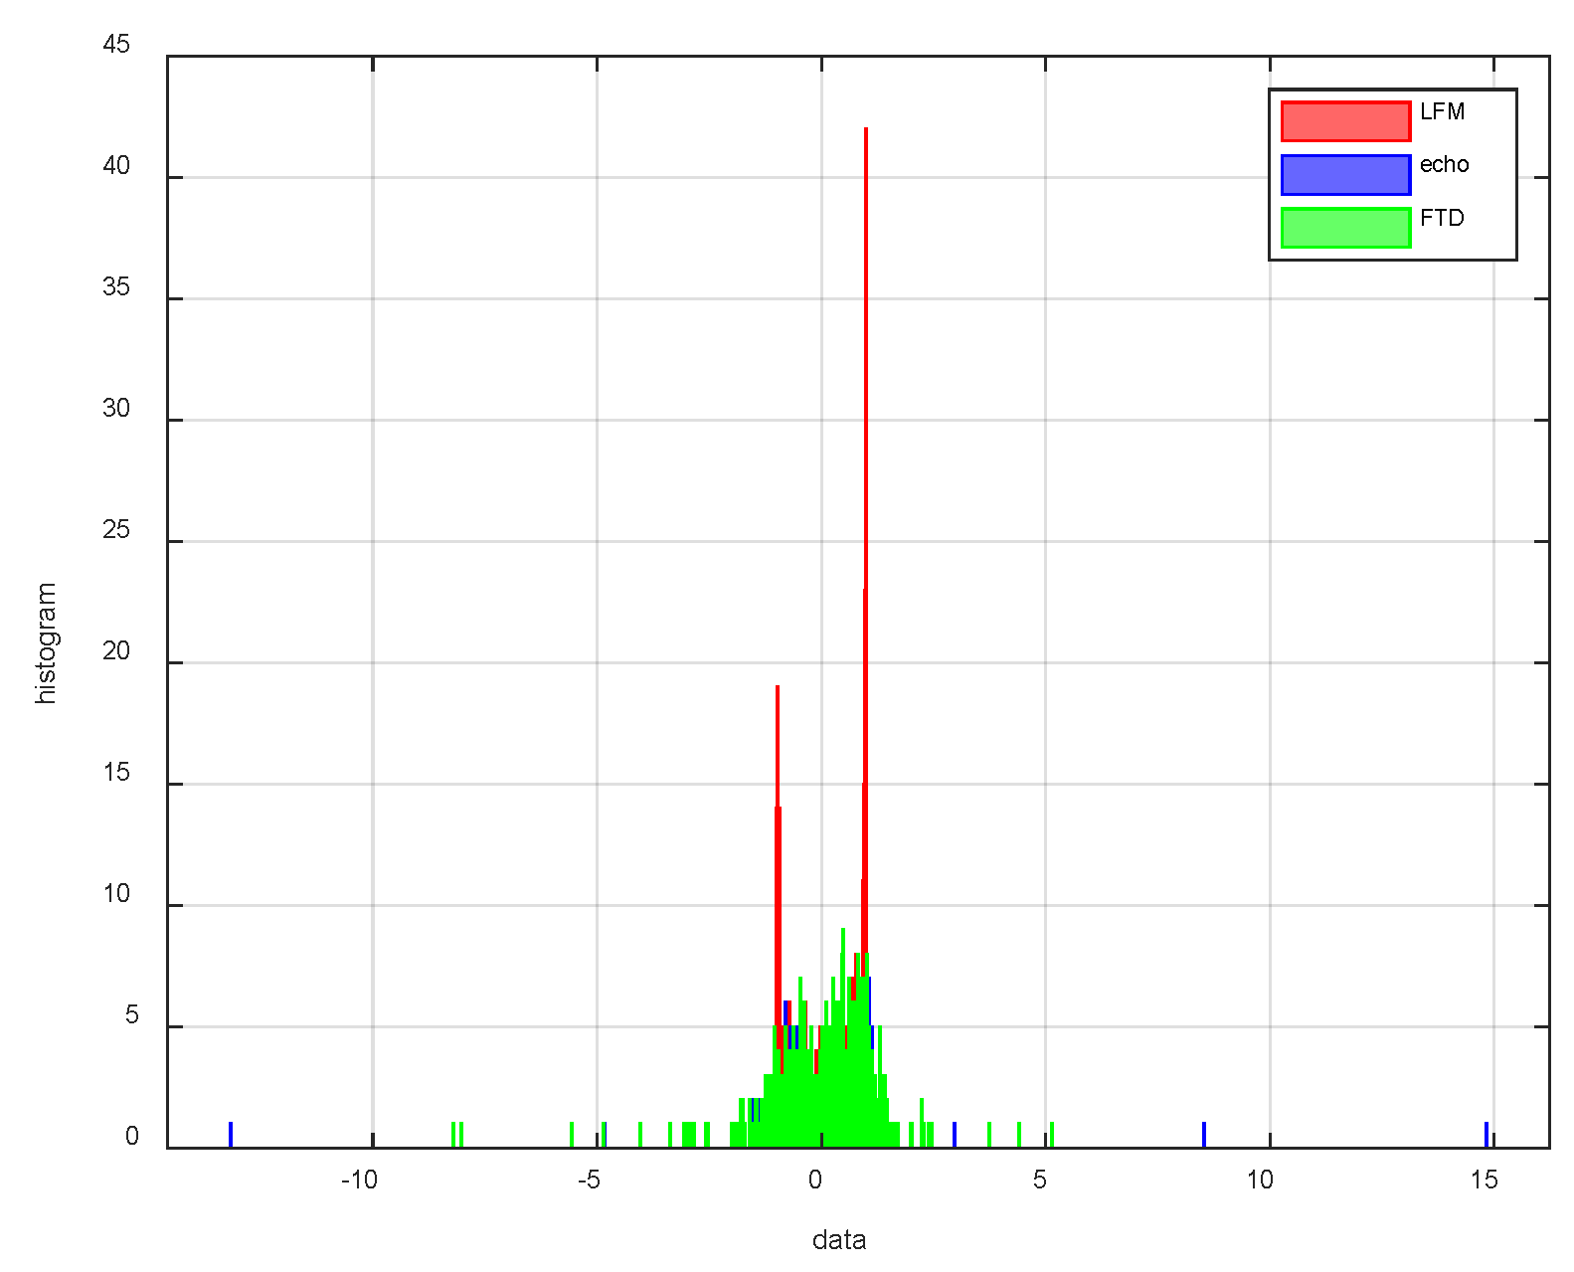The height and width of the screenshot is (1272, 1574).
Task: Click the green FTD legend swatch
Action: point(1344,228)
